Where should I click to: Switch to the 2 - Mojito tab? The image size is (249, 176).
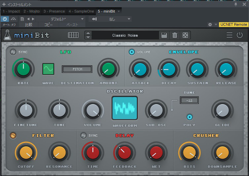pyautogui.click(x=32, y=12)
